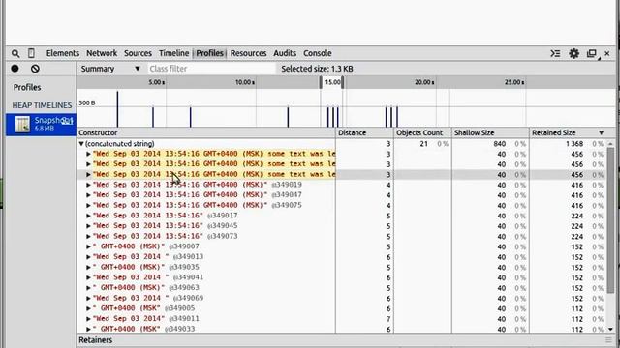
Task: Click the Profiles sidebar heading
Action: (x=27, y=88)
